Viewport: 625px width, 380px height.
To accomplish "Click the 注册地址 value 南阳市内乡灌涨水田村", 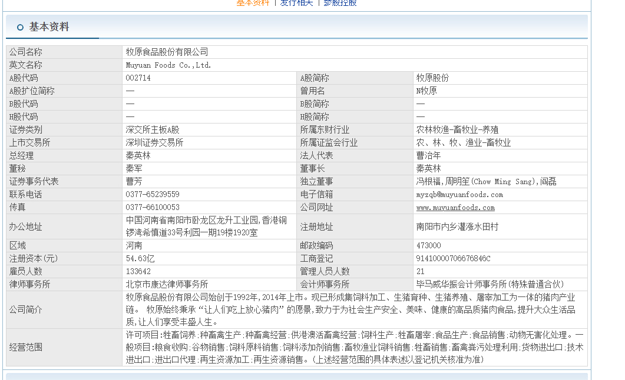I will tap(457, 227).
